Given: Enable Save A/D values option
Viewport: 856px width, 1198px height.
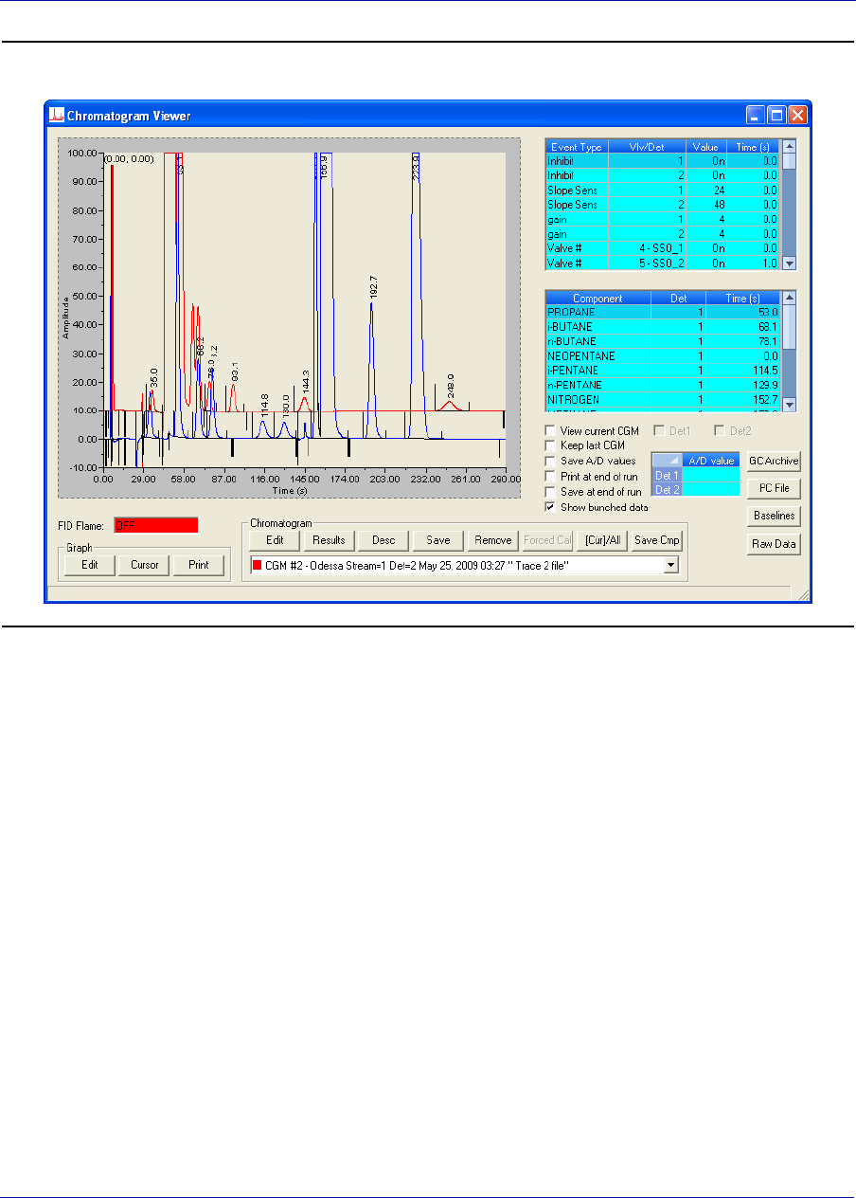Looking at the screenshot, I should [x=550, y=461].
